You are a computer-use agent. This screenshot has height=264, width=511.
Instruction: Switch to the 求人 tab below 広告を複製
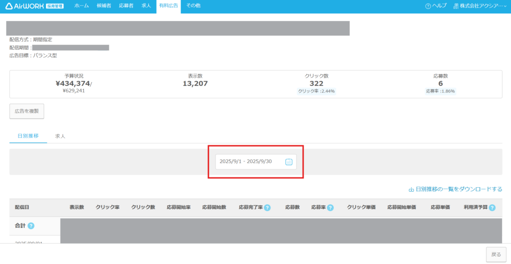coord(60,136)
